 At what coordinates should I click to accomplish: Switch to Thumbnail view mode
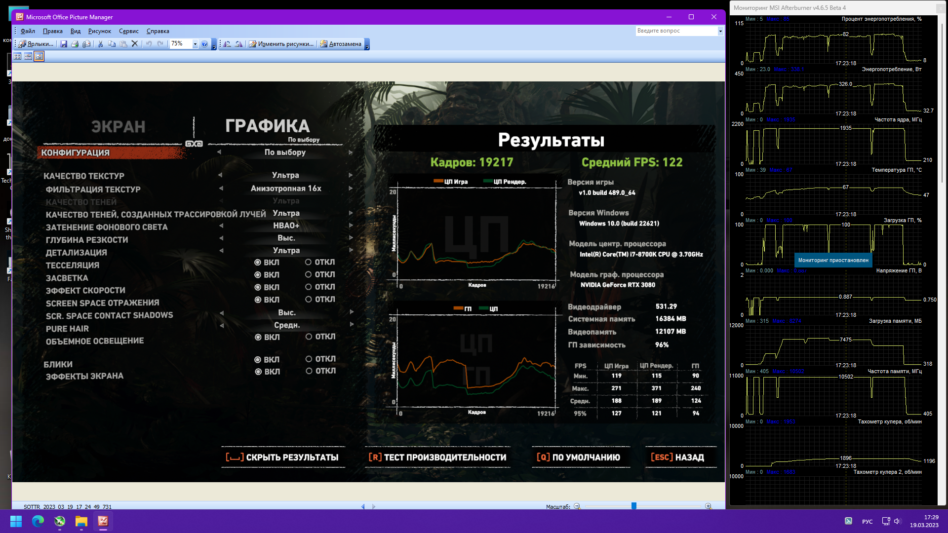pyautogui.click(x=17, y=56)
